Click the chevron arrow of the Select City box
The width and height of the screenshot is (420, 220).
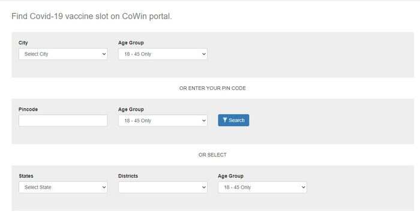(x=104, y=54)
